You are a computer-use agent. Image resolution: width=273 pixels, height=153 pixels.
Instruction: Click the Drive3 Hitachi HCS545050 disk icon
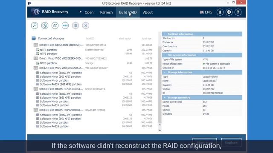[x=36, y=89]
